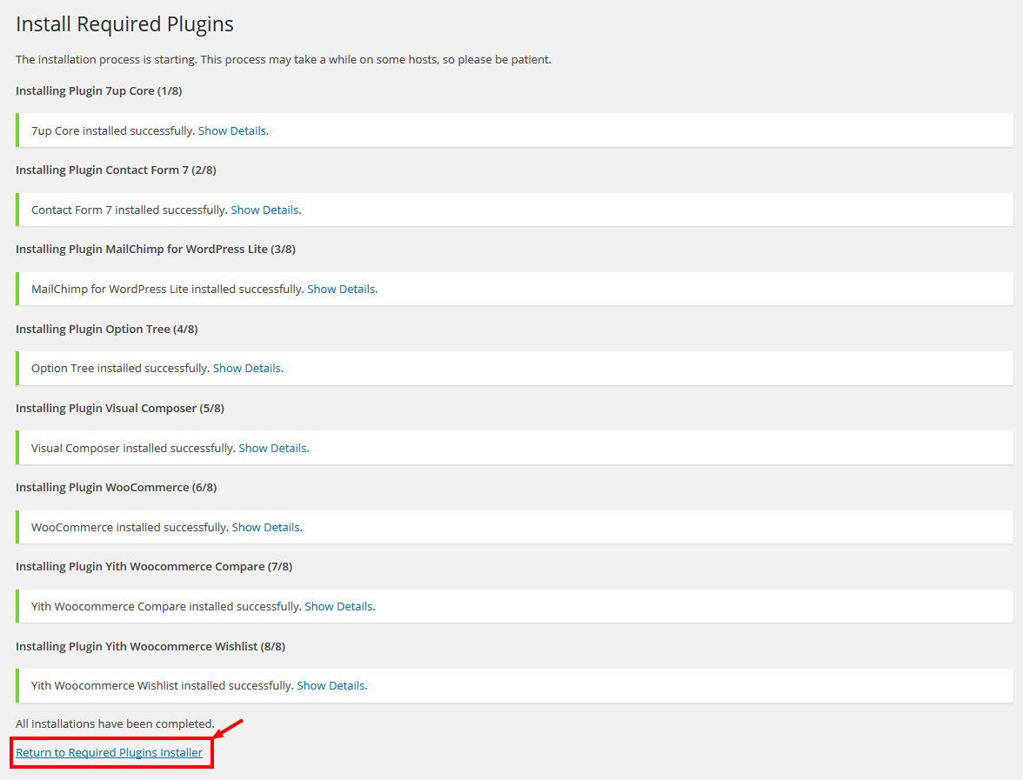
Task: Click 'Option Tree installed successfully.' text
Action: point(120,368)
